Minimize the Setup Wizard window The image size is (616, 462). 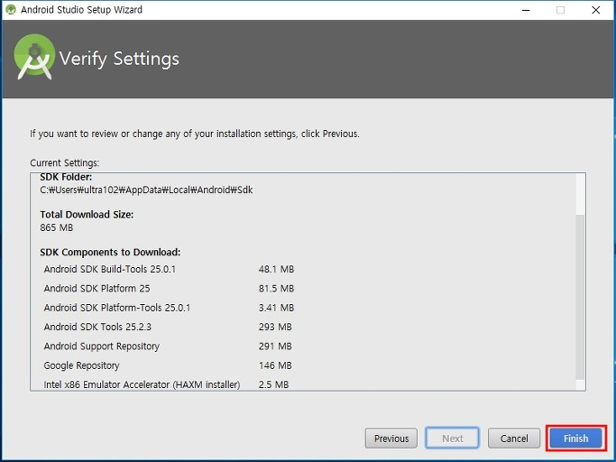526,10
